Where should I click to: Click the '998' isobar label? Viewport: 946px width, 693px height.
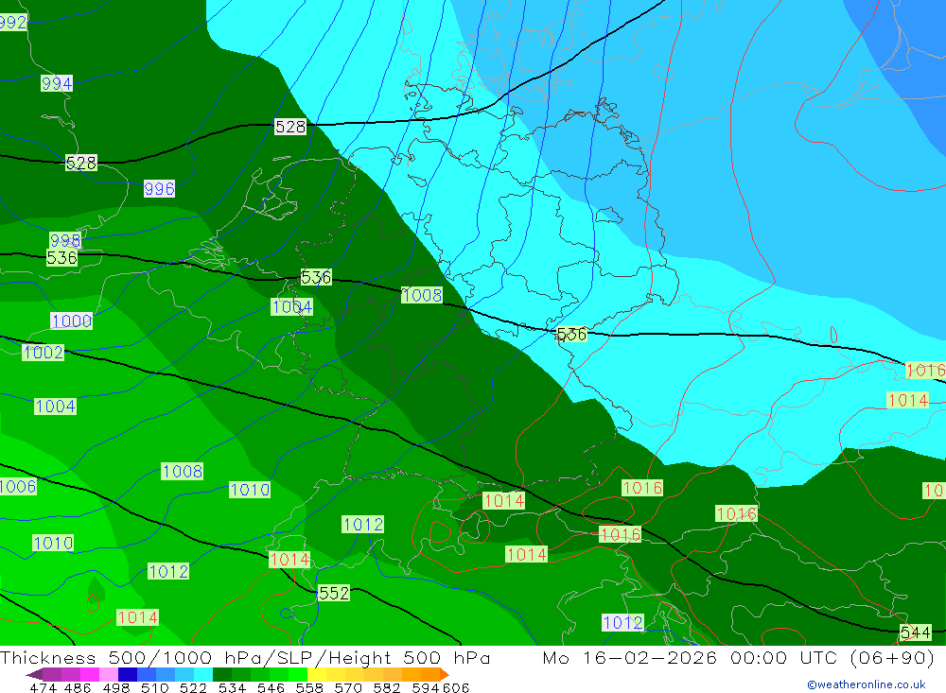click(x=65, y=240)
